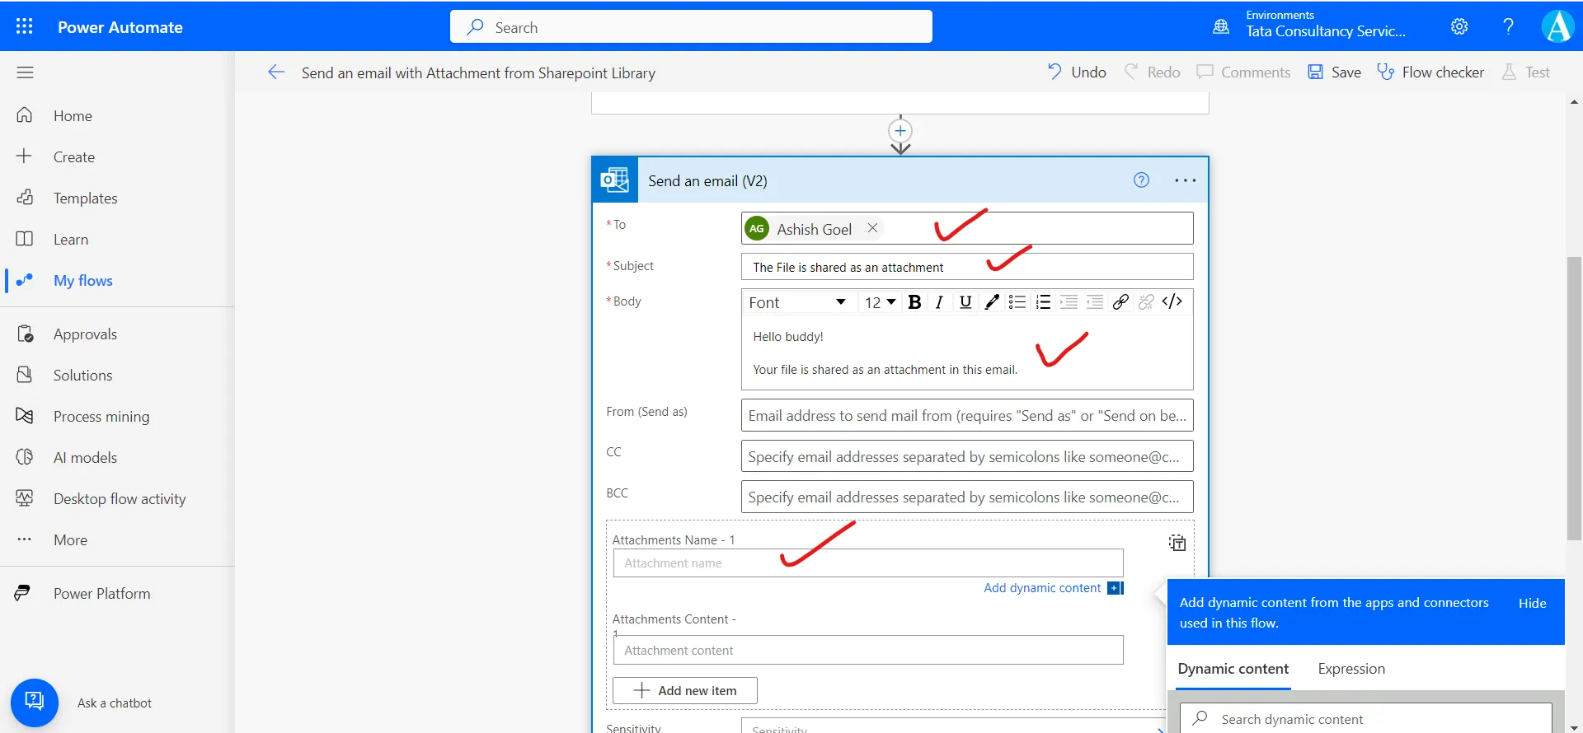
Task: Open the Comments pane
Action: [1243, 72]
